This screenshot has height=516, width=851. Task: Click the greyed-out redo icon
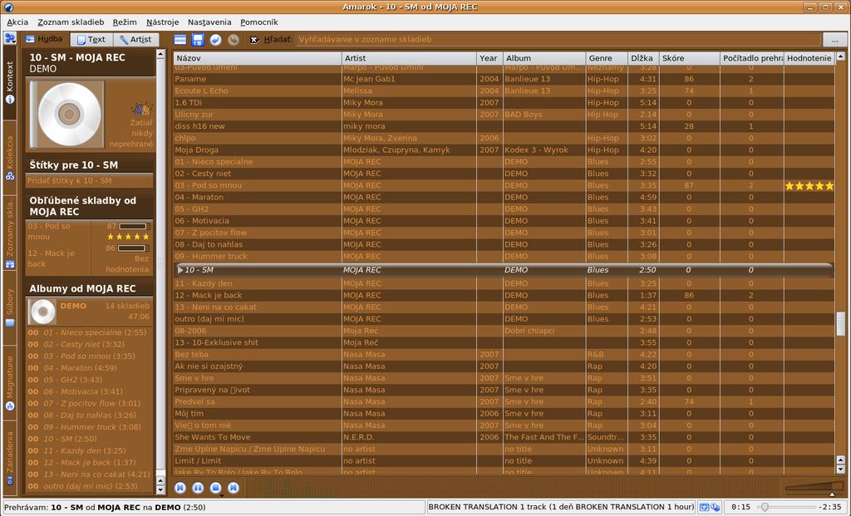[x=234, y=40]
